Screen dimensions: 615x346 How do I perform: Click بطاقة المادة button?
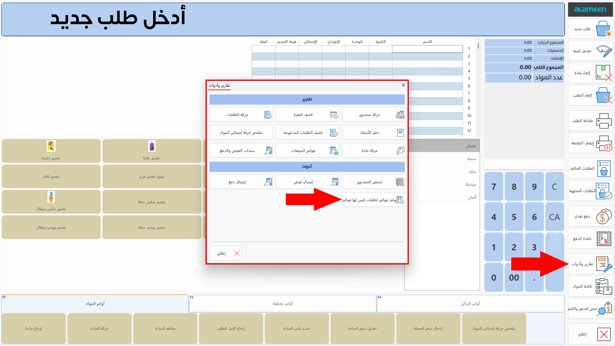(x=165, y=328)
